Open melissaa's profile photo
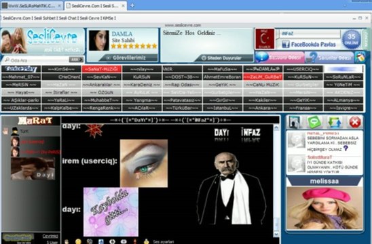Viewport: 372px width, 244px height. 324,208
